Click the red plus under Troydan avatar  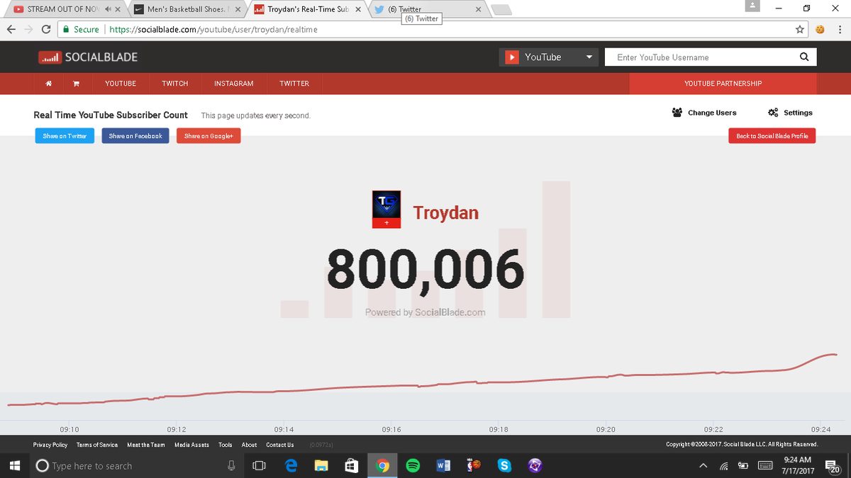coord(386,223)
